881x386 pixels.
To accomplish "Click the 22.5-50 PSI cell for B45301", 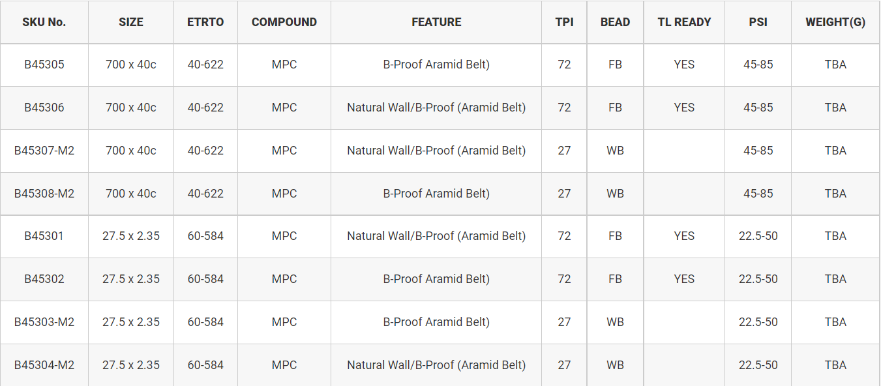I will point(758,236).
